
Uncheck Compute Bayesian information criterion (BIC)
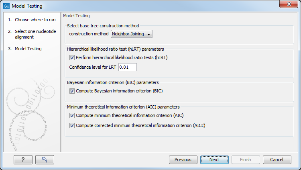72,91
